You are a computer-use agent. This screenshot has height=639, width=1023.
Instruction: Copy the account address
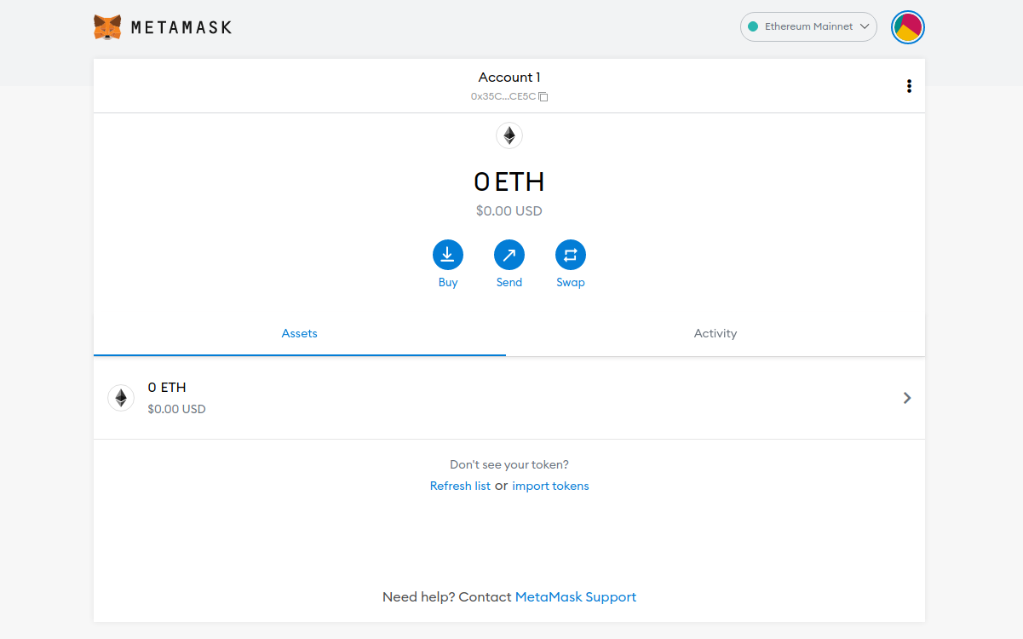(x=543, y=96)
